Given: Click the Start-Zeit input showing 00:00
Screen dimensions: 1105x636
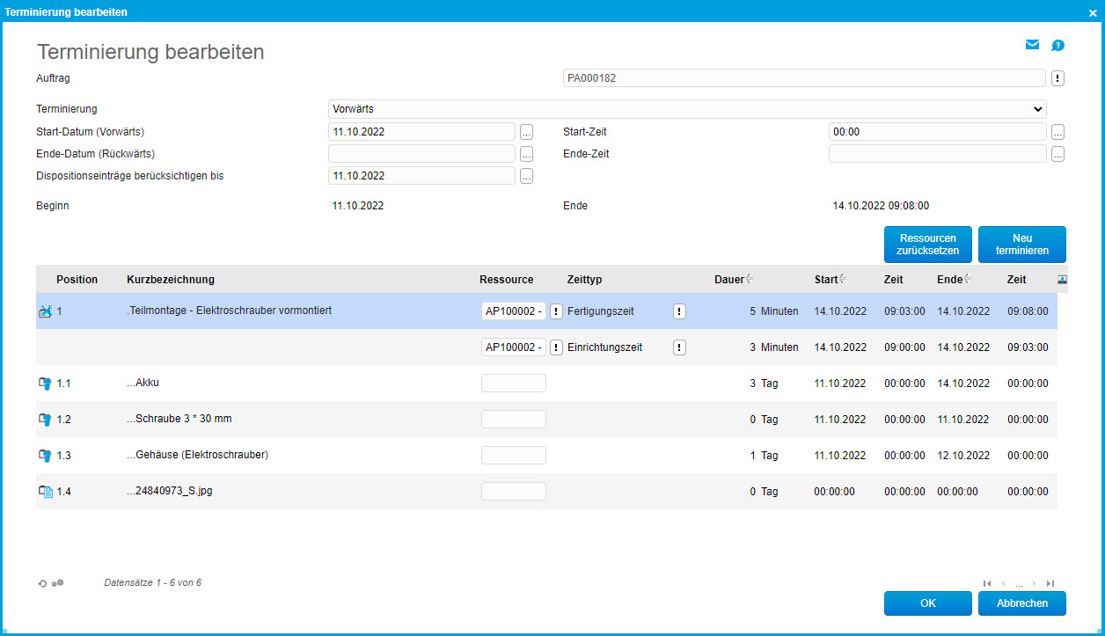Looking at the screenshot, I should (x=938, y=132).
